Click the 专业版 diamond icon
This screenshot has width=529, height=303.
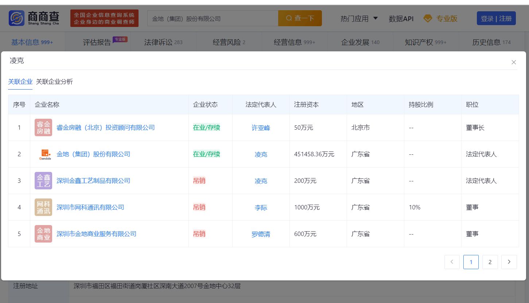pos(428,19)
